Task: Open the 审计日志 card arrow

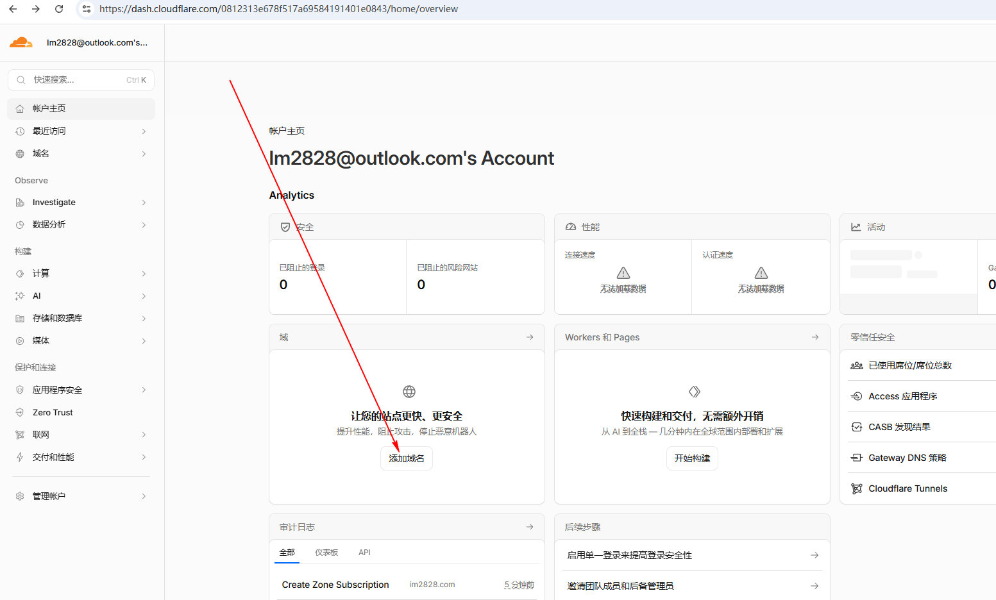Action: pos(530,527)
